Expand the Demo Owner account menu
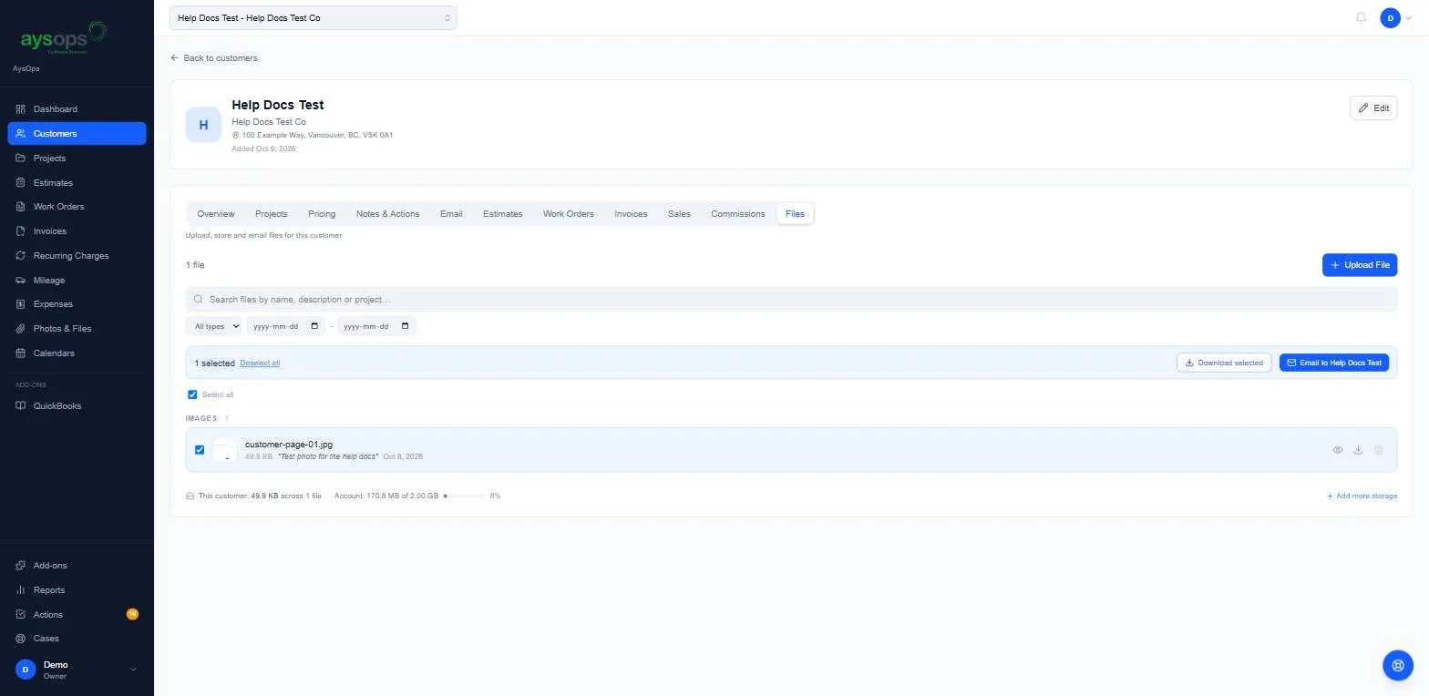 pyautogui.click(x=77, y=670)
